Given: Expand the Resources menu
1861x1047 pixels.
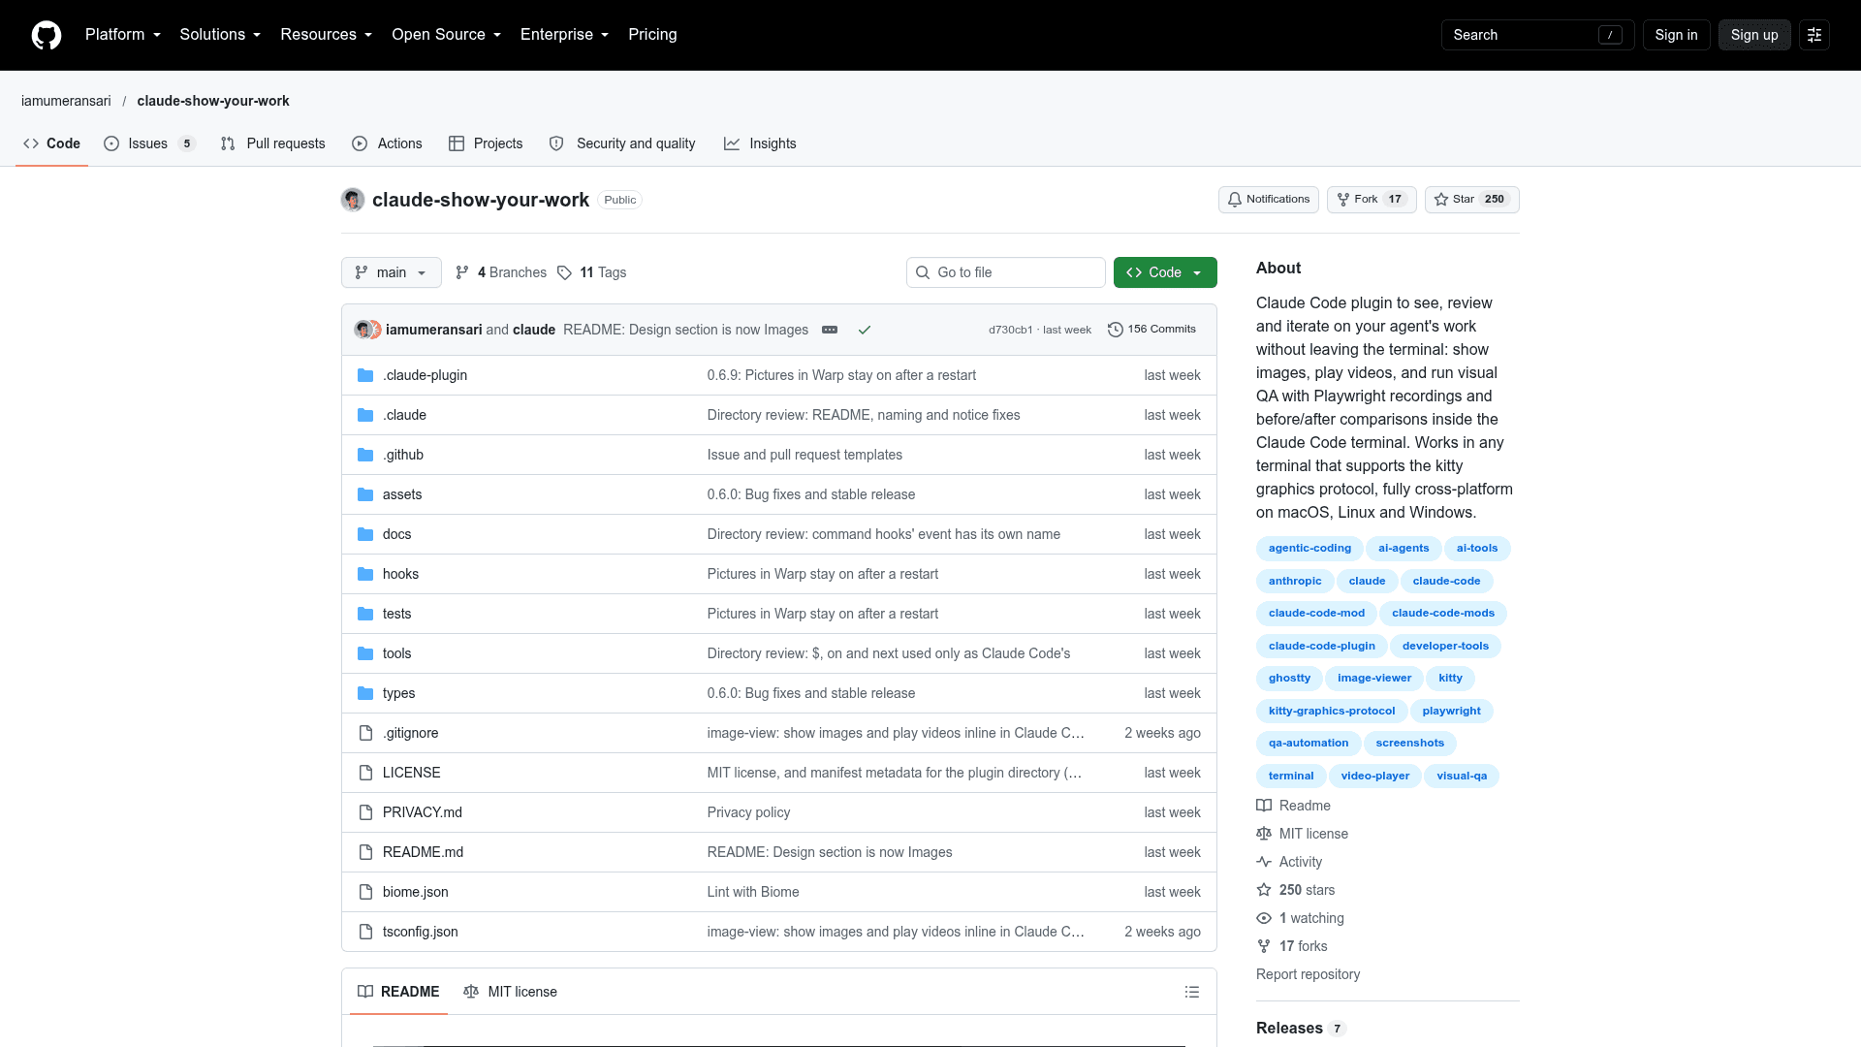Looking at the screenshot, I should 327,35.
